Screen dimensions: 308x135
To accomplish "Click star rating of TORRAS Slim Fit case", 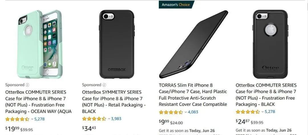I will (x=171, y=112).
